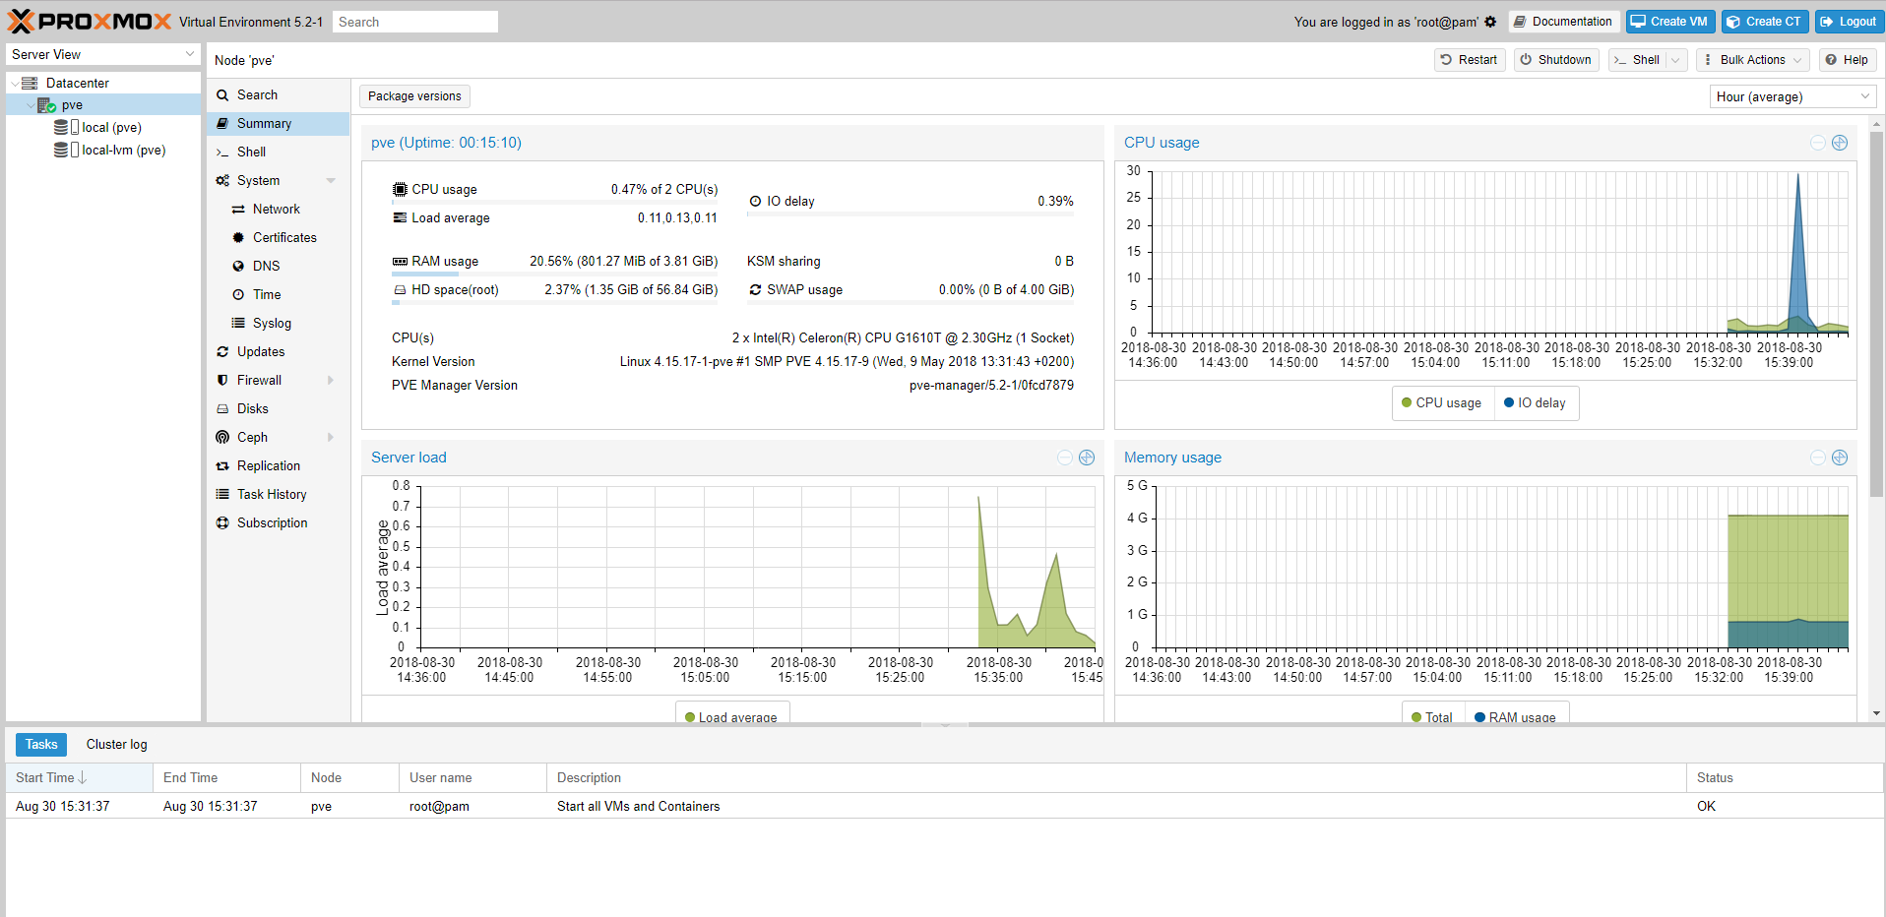1886x917 pixels.
Task: Zoom out the Memory usage chart
Action: click(1818, 458)
